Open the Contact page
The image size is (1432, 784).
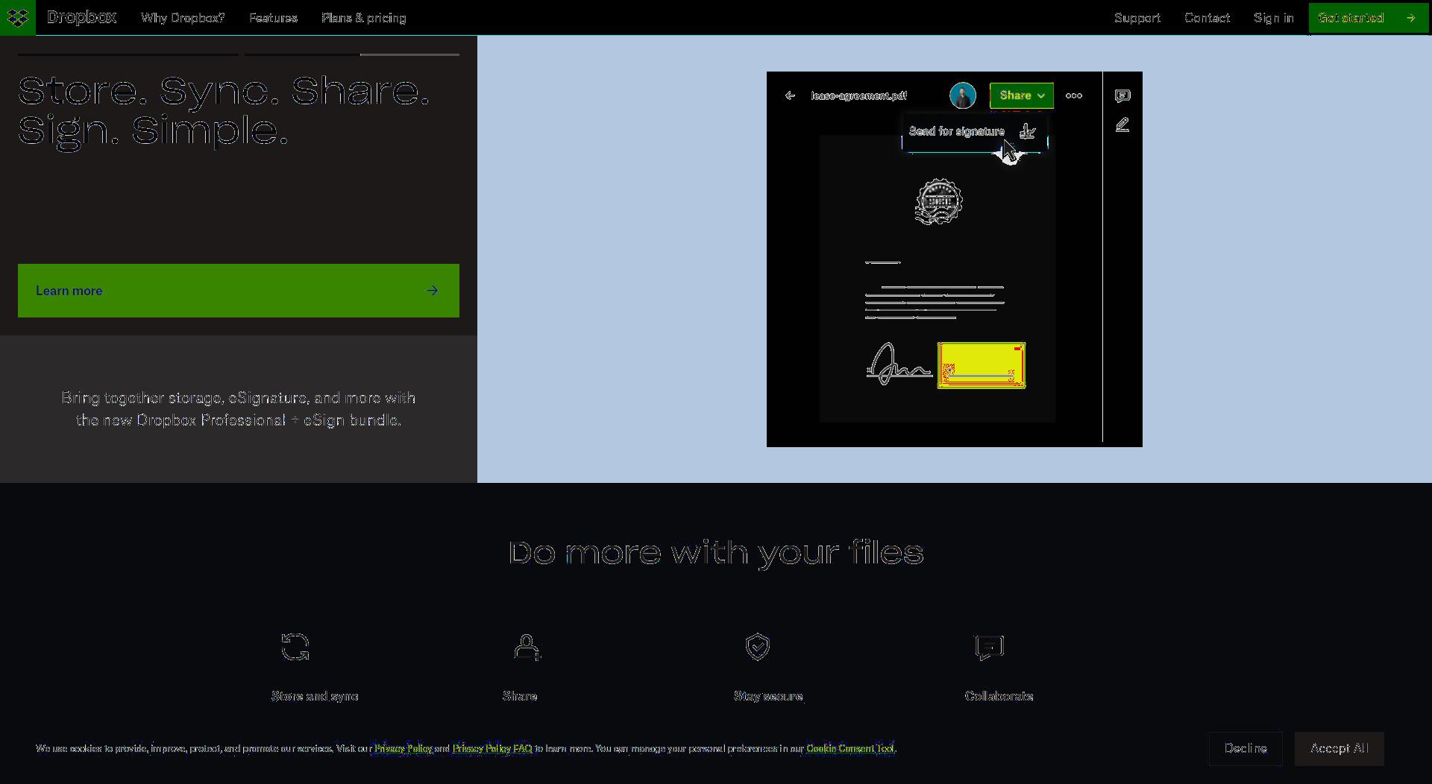[1207, 18]
